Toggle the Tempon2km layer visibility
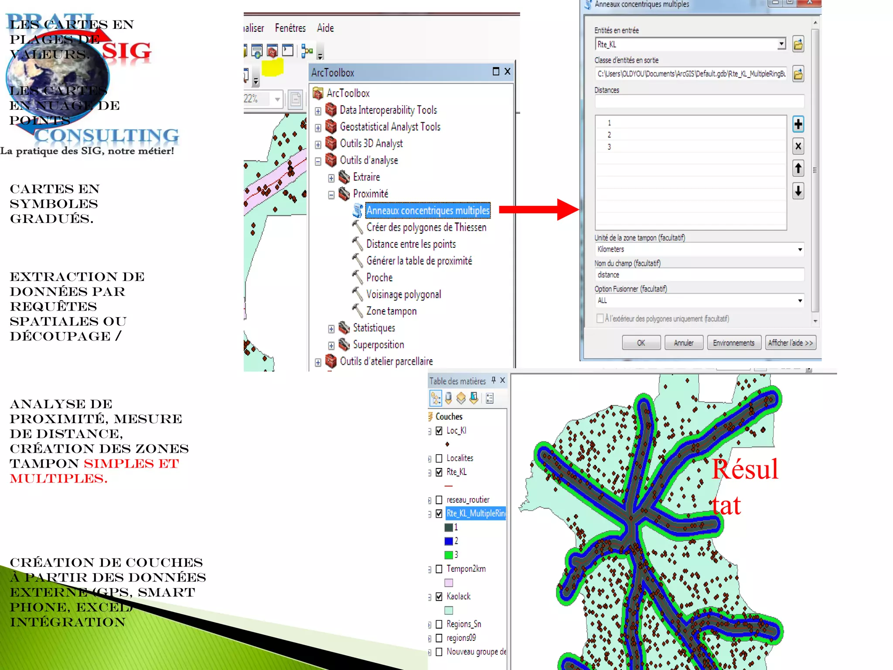 pyautogui.click(x=439, y=569)
